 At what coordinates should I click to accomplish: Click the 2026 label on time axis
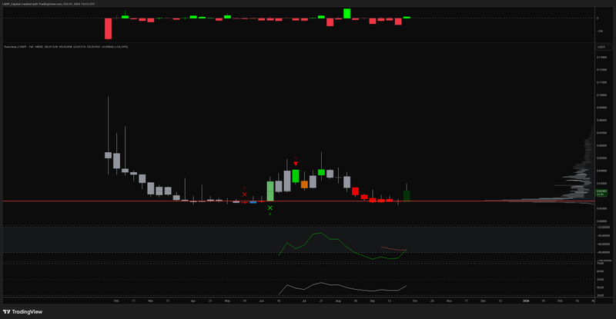coord(526,302)
